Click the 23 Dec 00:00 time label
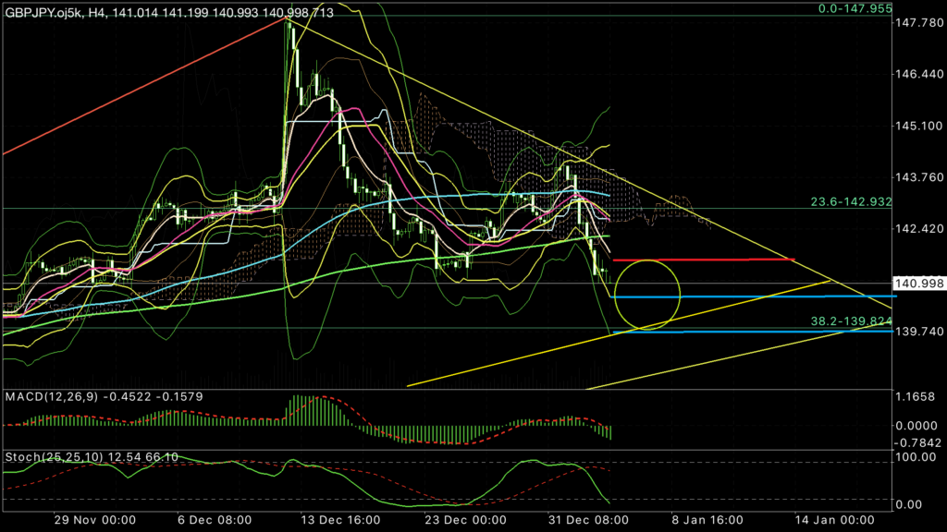The height and width of the screenshot is (532, 947). pyautogui.click(x=465, y=520)
